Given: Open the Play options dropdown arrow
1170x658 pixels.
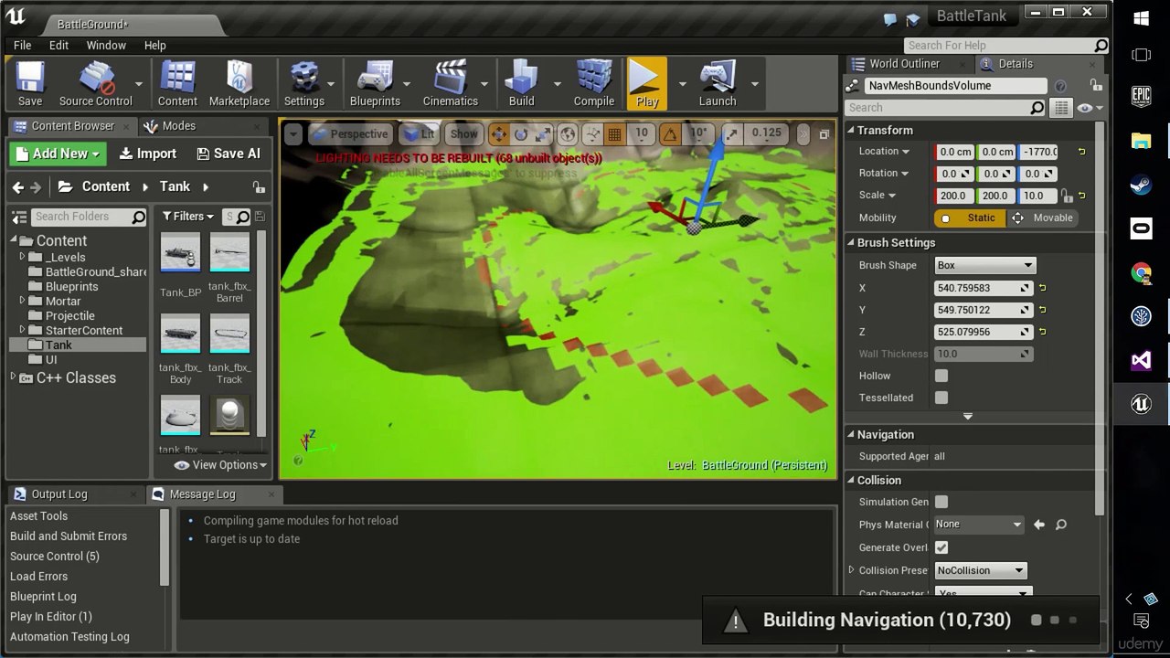Looking at the screenshot, I should (681, 84).
